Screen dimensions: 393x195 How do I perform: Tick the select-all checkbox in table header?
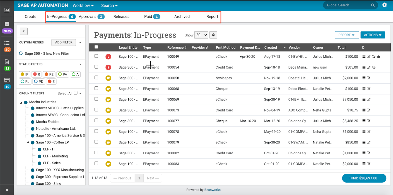click(96, 47)
